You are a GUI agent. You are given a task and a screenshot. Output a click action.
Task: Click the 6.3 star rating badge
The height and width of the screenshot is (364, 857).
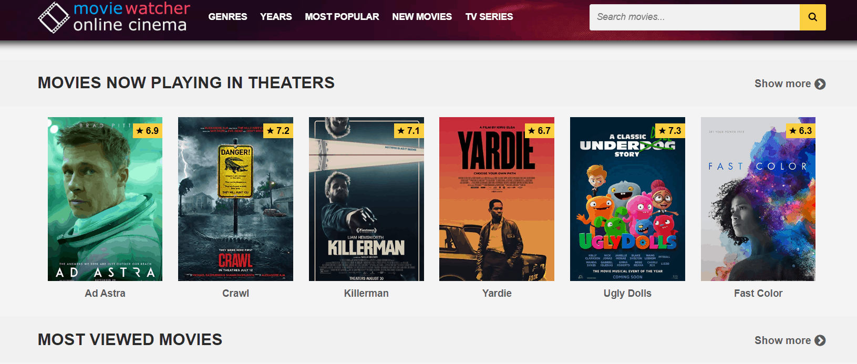(x=801, y=131)
